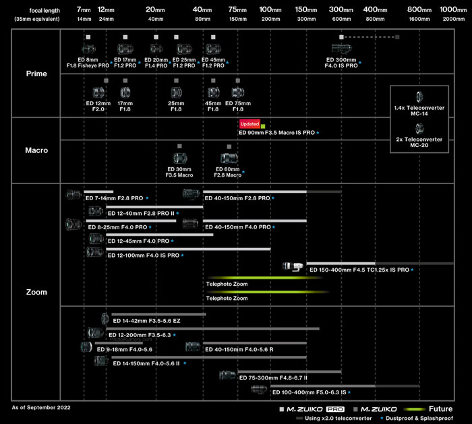The height and width of the screenshot is (424, 472).
Task: Click the ED 90mm F3.5 Macro IS PRO label
Action: [276, 133]
